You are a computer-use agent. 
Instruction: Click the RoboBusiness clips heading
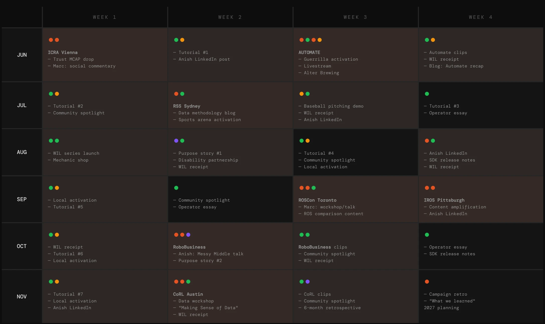click(x=323, y=247)
